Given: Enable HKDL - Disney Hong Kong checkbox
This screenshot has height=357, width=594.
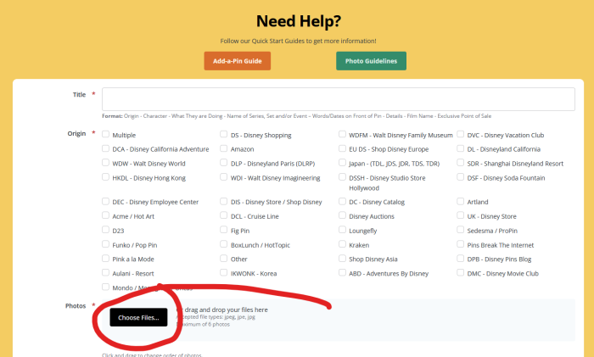Looking at the screenshot, I should coord(105,178).
